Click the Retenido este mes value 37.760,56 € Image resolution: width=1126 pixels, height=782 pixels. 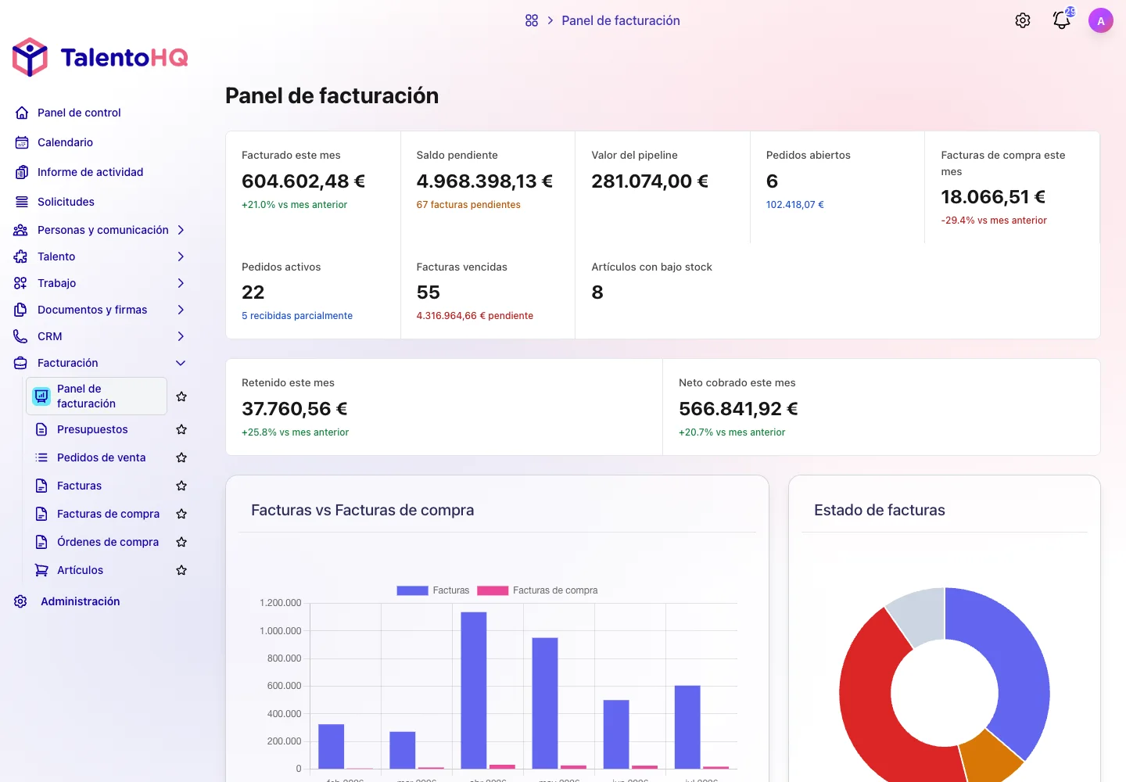point(295,409)
